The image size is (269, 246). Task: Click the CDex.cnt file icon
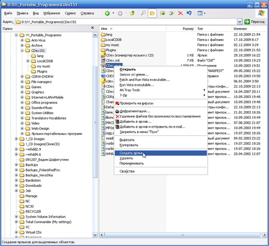(103, 60)
